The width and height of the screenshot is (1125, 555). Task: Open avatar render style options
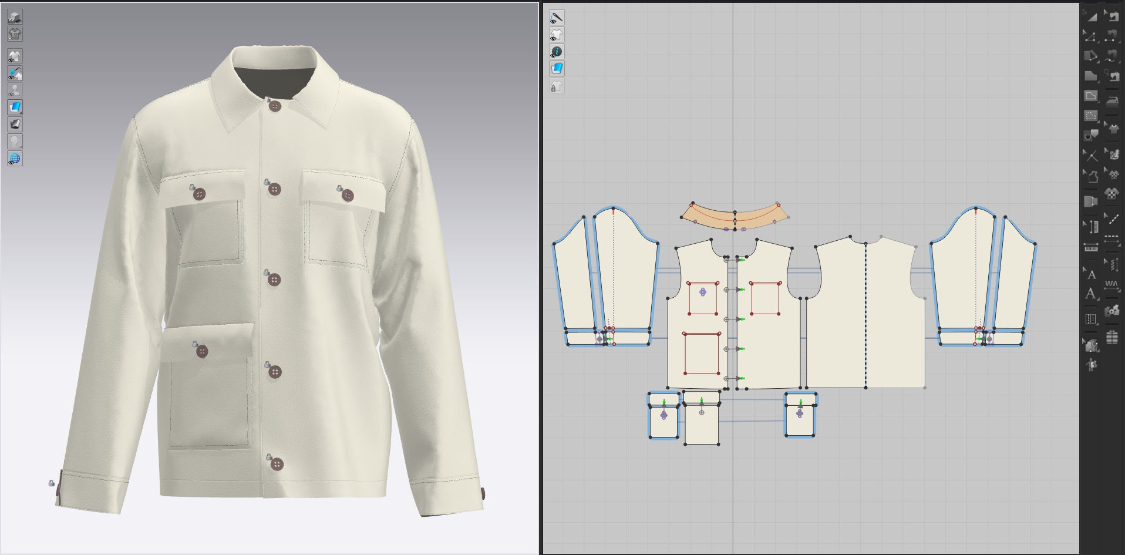15,142
